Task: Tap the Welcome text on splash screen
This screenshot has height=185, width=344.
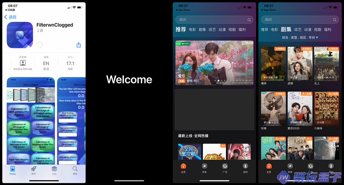Action: coord(129,79)
